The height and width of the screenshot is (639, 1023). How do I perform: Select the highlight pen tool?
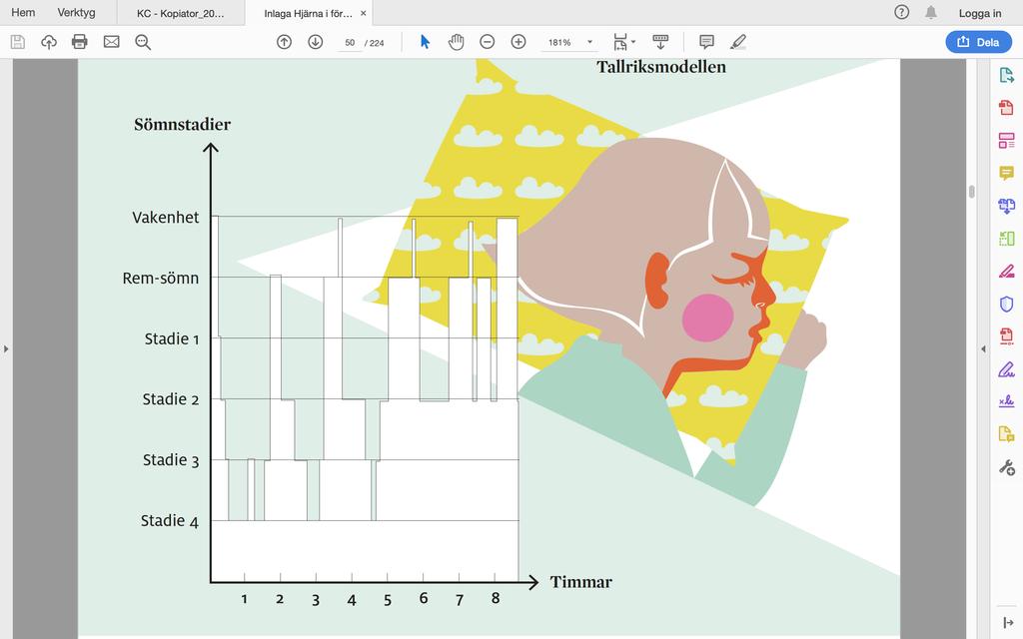[x=738, y=42]
